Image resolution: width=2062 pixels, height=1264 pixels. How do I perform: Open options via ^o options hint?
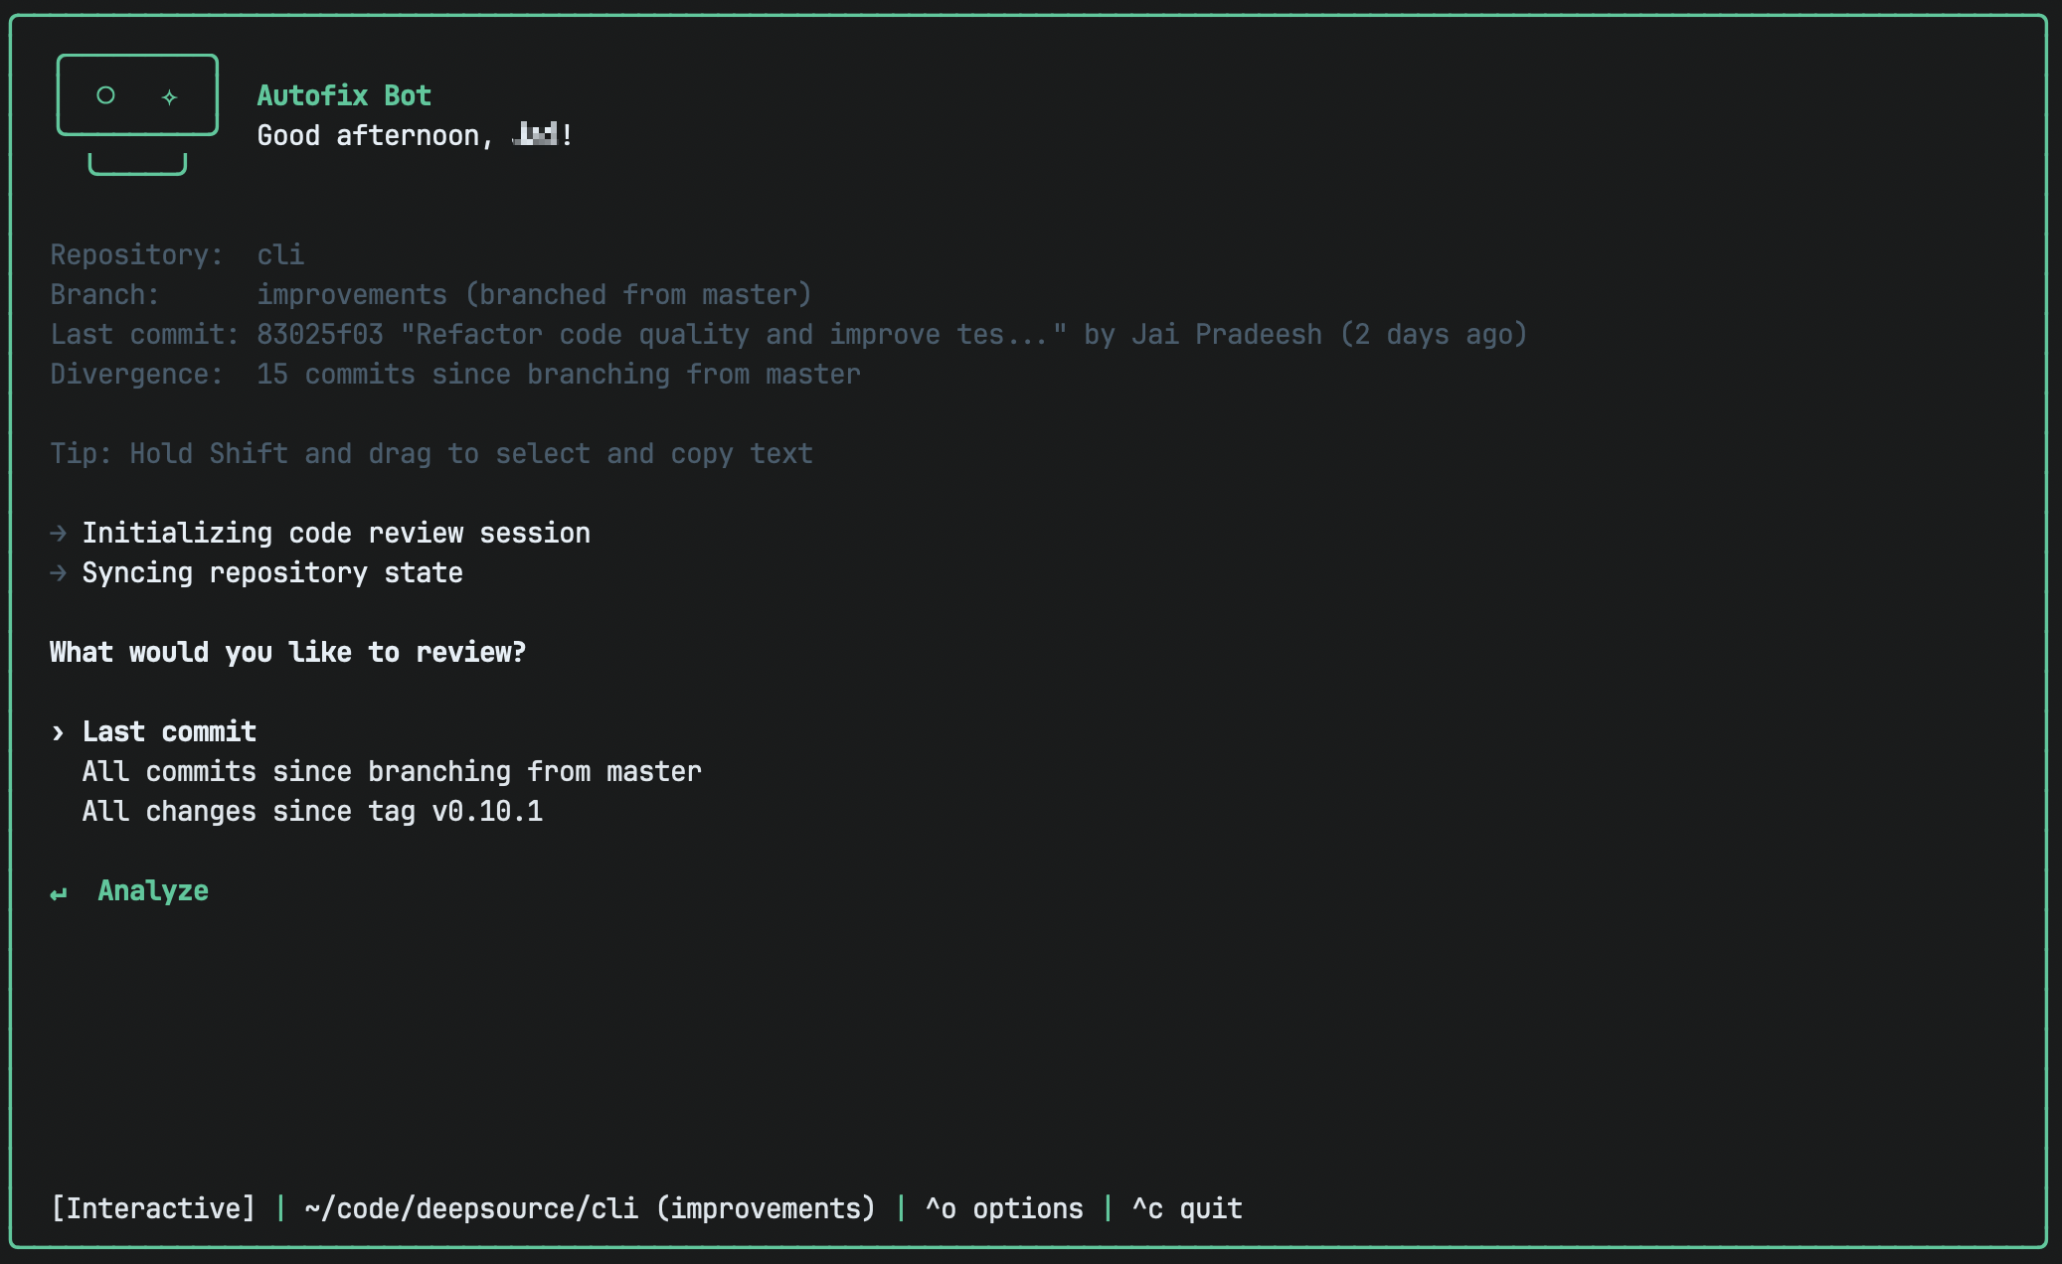click(x=1004, y=1209)
